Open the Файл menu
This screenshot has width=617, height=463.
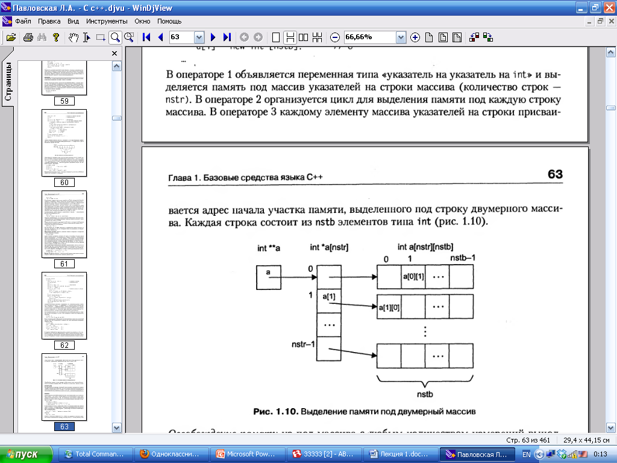coord(23,21)
